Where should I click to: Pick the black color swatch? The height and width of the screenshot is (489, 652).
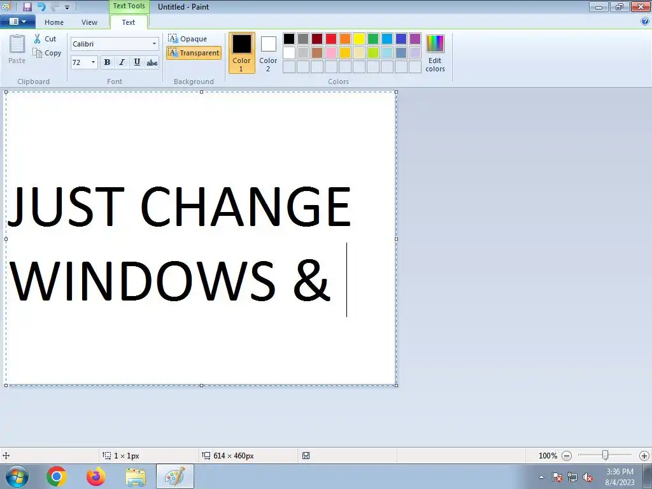[289, 39]
